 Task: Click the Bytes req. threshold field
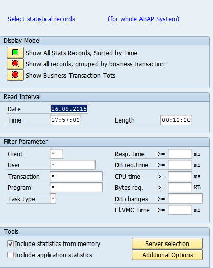click(180, 187)
